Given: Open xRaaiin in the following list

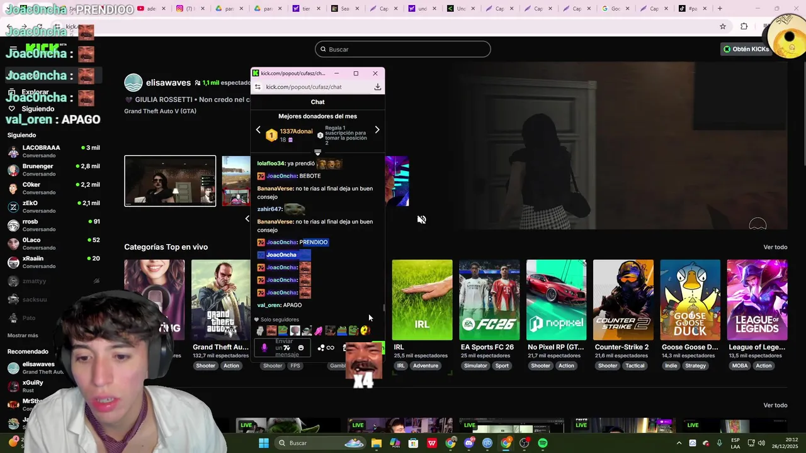Looking at the screenshot, I should 54,262.
